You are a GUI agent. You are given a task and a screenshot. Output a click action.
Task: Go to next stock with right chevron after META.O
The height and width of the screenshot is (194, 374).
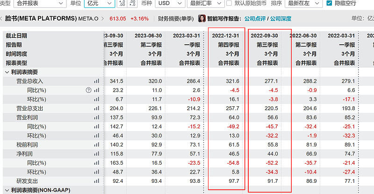click(x=102, y=19)
